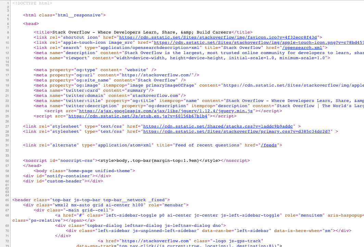Click line number 31 in the gutter
The image size is (364, 247).
tap(7, 145)
